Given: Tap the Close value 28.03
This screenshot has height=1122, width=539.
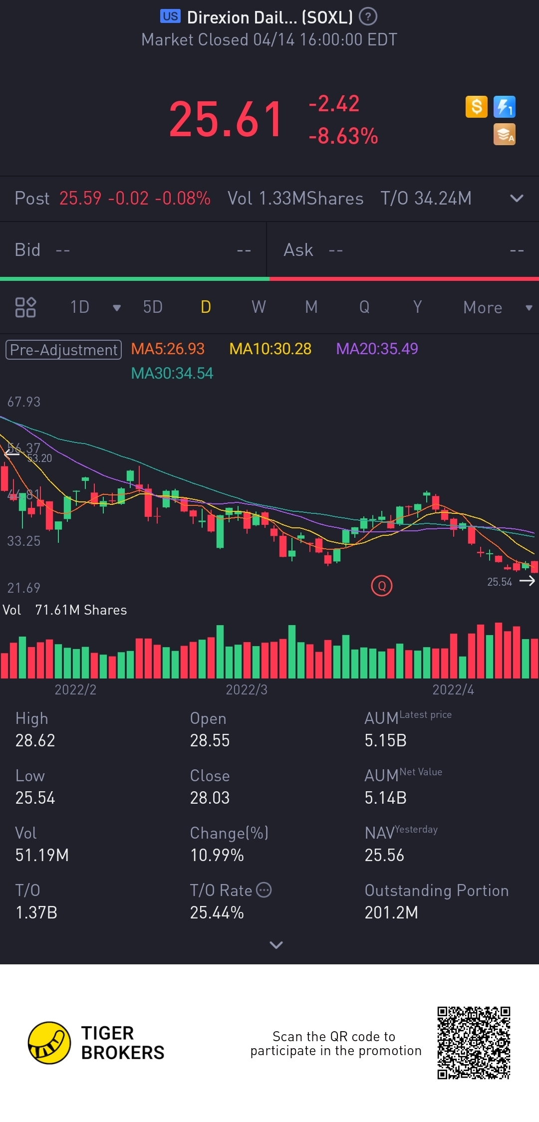Looking at the screenshot, I should (x=210, y=798).
